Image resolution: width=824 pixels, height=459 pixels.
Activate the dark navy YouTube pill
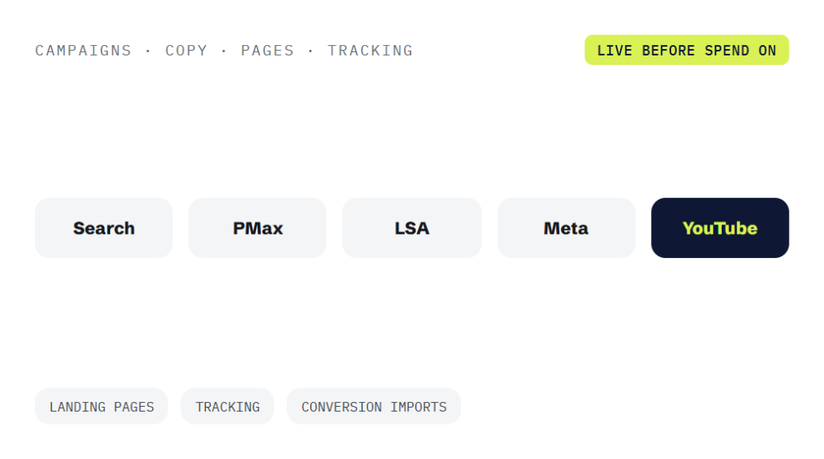coord(720,228)
